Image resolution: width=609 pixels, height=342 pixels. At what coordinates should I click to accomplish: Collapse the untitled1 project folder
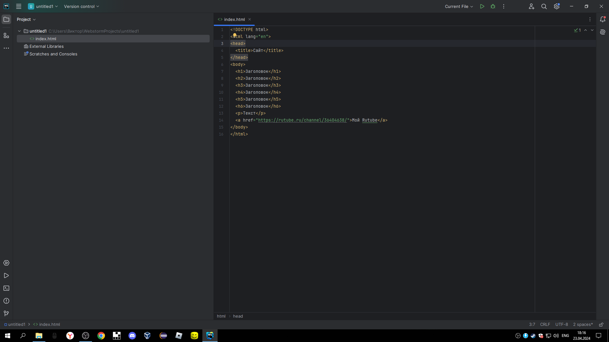19,31
